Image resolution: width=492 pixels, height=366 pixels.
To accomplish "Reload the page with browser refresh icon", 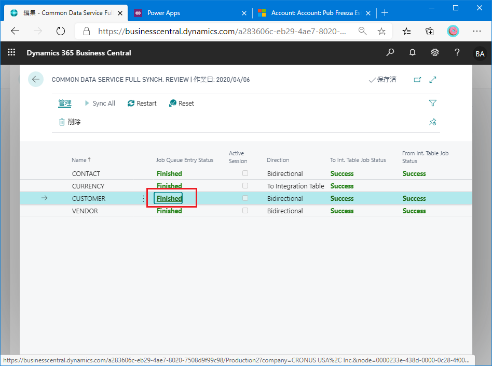I will click(61, 31).
